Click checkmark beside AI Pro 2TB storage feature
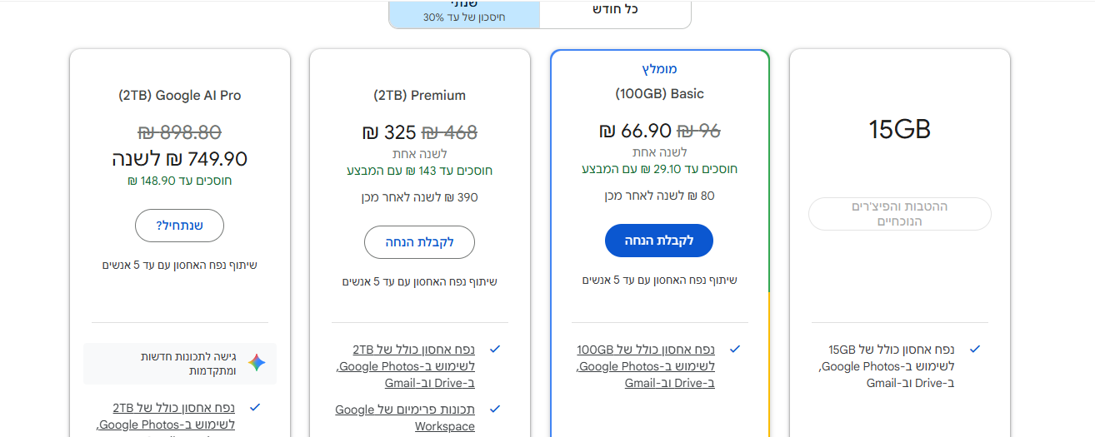The height and width of the screenshot is (437, 1095). click(x=255, y=407)
